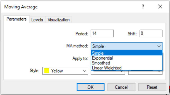Open the line style dropdown arrow
This screenshot has height=95, width=170.
pyautogui.click(x=122, y=71)
